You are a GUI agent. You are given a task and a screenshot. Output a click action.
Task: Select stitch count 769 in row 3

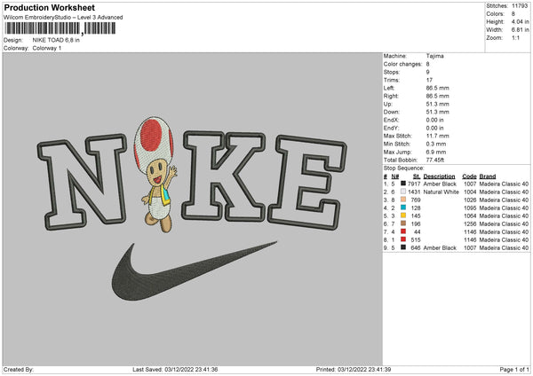(x=416, y=200)
